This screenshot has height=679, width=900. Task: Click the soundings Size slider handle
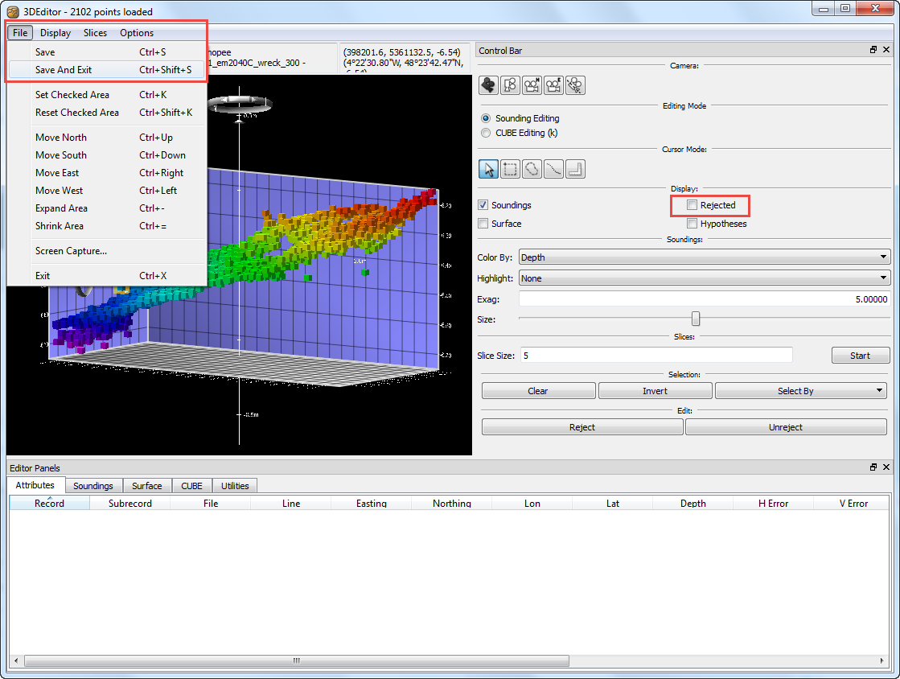[x=696, y=319]
